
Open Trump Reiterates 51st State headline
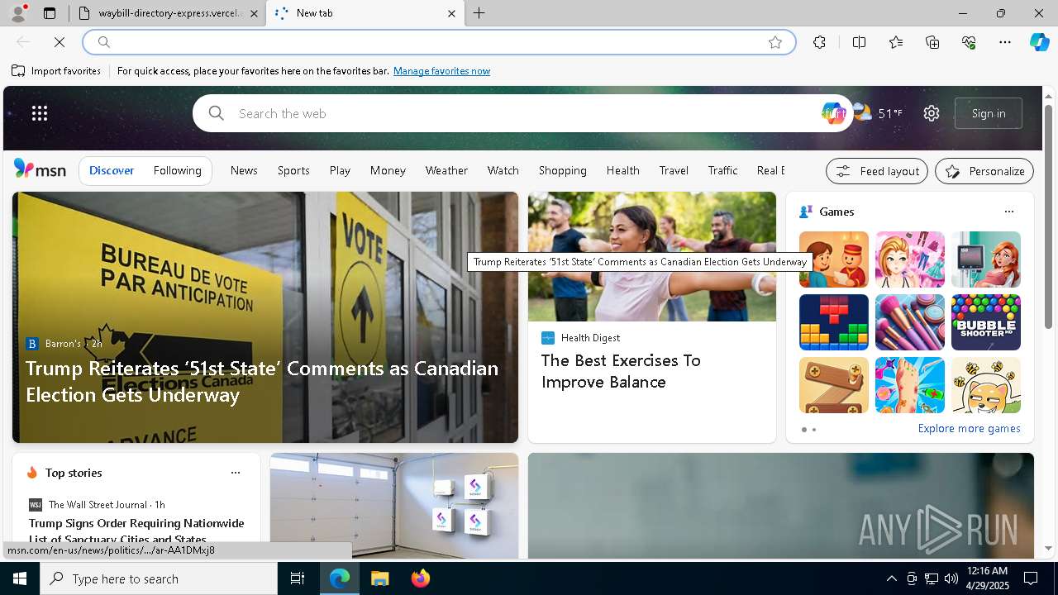pos(262,381)
